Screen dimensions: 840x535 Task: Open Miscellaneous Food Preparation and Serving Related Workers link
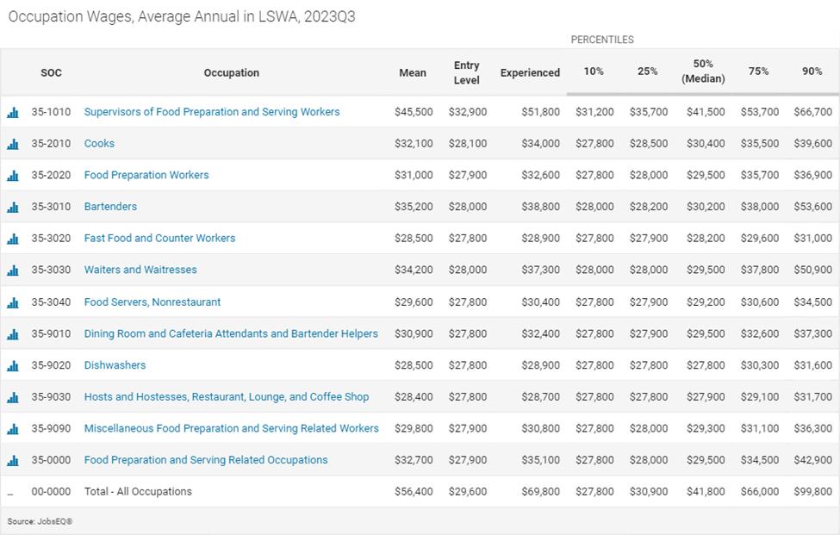231,428
